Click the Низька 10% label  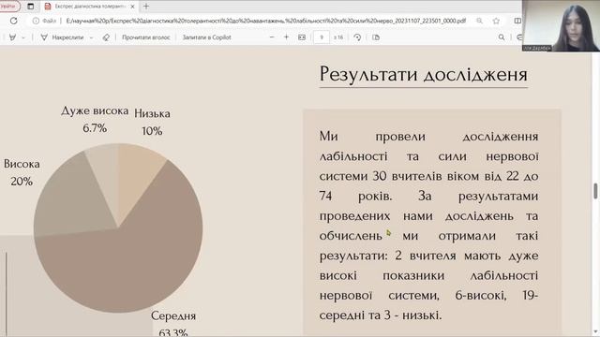pos(152,123)
